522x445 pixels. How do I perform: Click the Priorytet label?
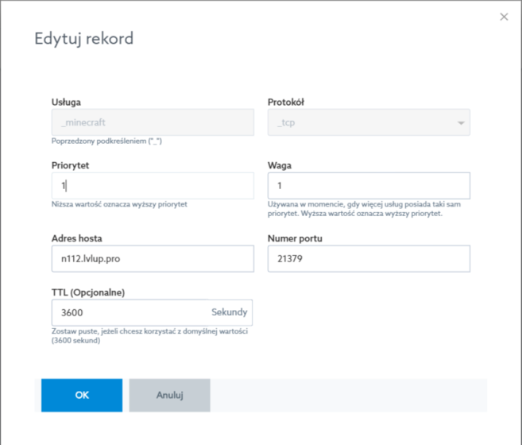point(70,165)
